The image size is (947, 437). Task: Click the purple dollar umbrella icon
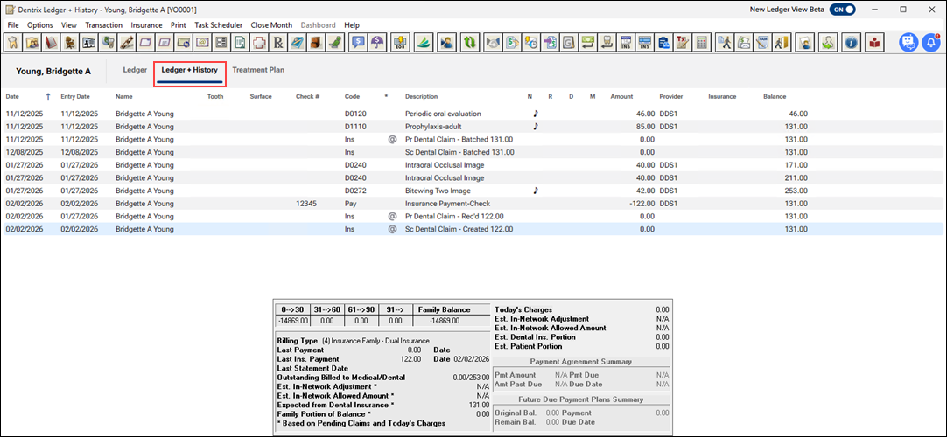tap(377, 42)
